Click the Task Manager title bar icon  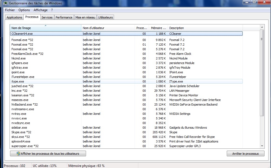tap(5, 3)
